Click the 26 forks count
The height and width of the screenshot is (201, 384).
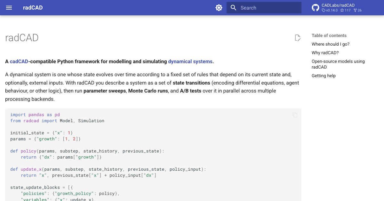(357, 10)
